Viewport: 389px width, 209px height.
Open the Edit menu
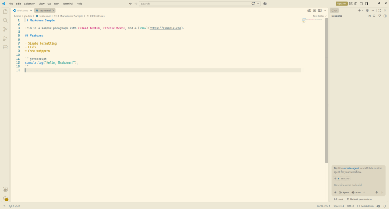click(x=18, y=4)
